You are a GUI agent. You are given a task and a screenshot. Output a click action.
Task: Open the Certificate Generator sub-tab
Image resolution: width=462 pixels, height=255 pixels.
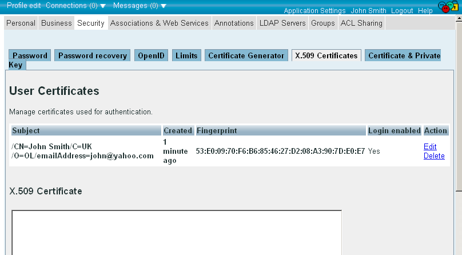tap(246, 55)
